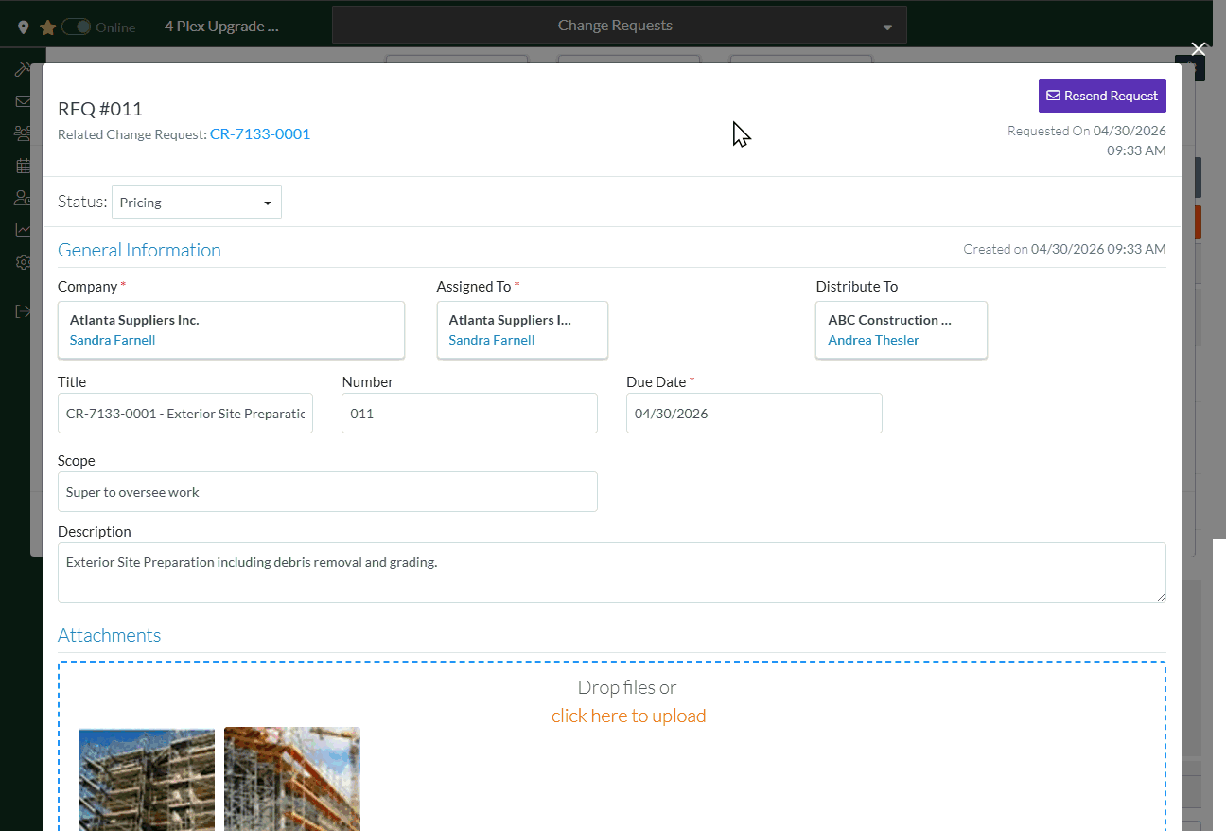Click the logout arrow icon in sidebar
Image resolution: width=1226 pixels, height=831 pixels.
[x=22, y=311]
